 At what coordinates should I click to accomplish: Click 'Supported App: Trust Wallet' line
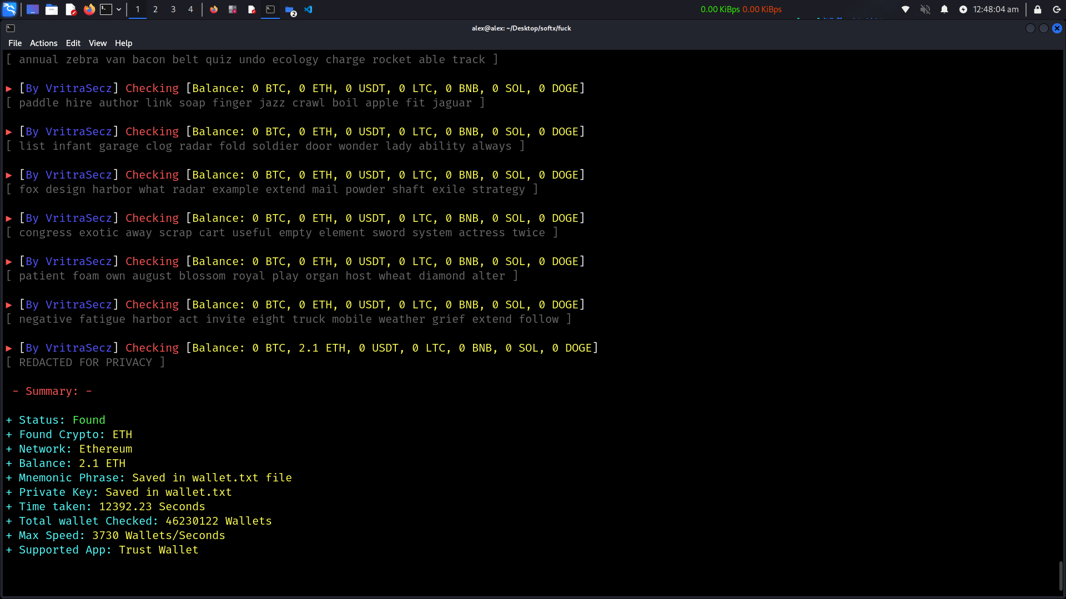102,550
